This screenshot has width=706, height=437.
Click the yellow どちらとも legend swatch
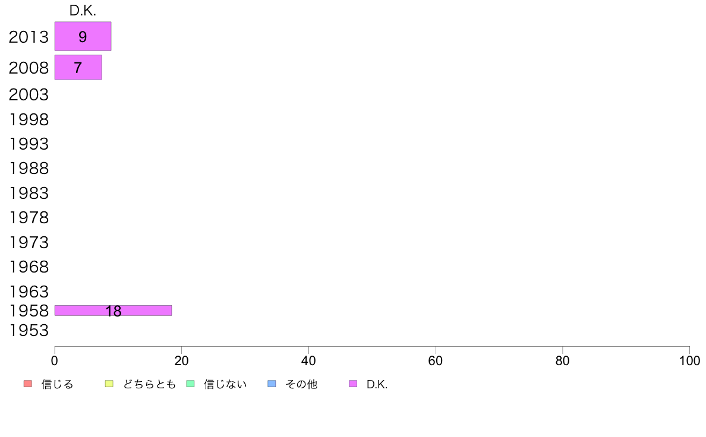109,384
